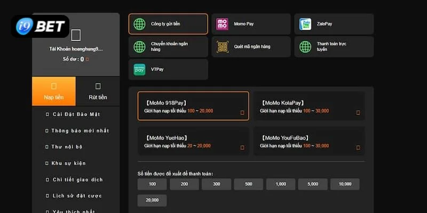Select the 10,000 amount button
This screenshot has width=427, height=213.
345,184
